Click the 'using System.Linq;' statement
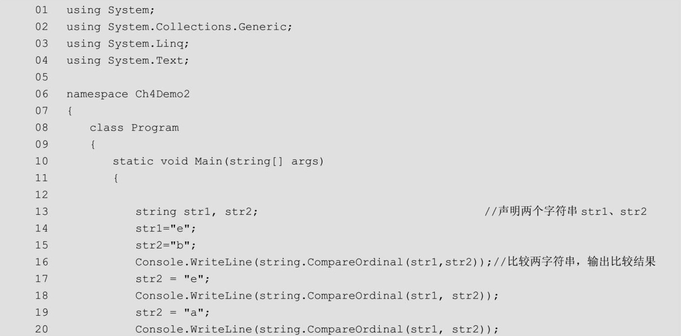Screen dimensions: 681x336 tap(128, 44)
